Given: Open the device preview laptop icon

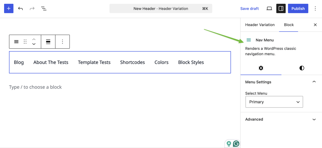Looking at the screenshot, I should click(269, 8).
